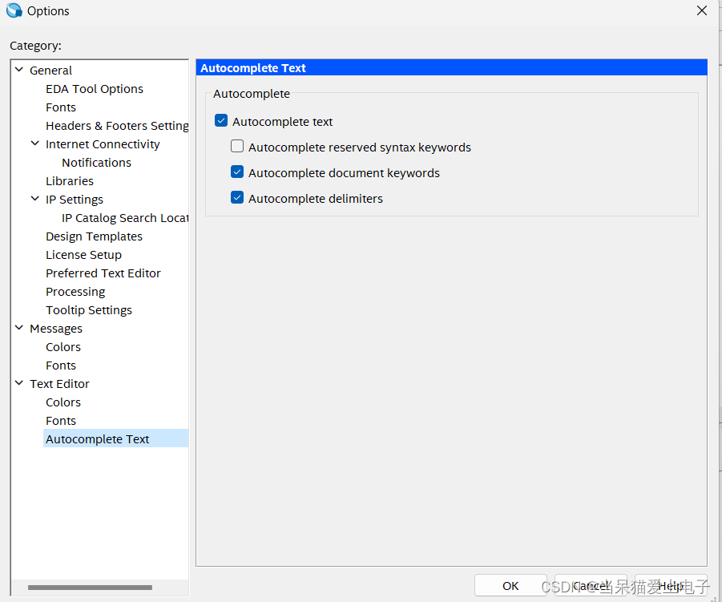
Task: Click the OK button
Action: point(510,585)
